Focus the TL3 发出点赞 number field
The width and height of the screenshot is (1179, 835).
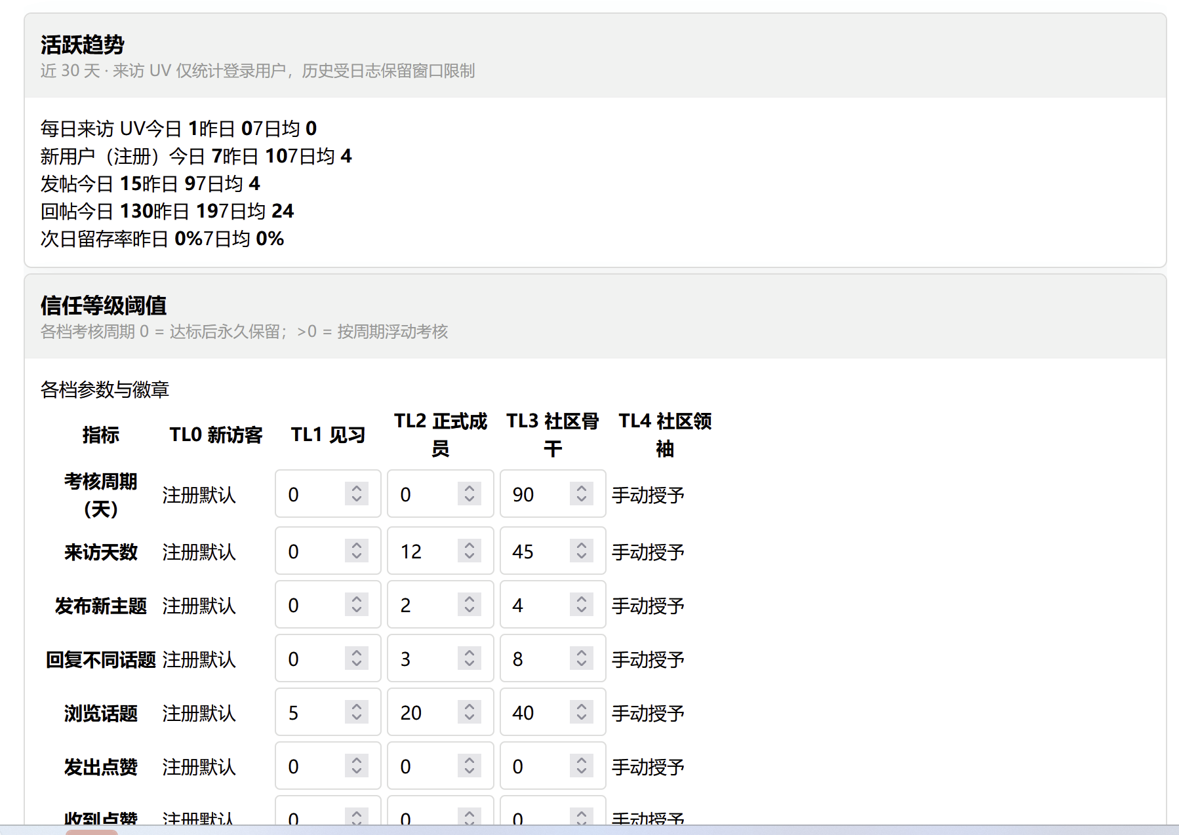click(553, 766)
